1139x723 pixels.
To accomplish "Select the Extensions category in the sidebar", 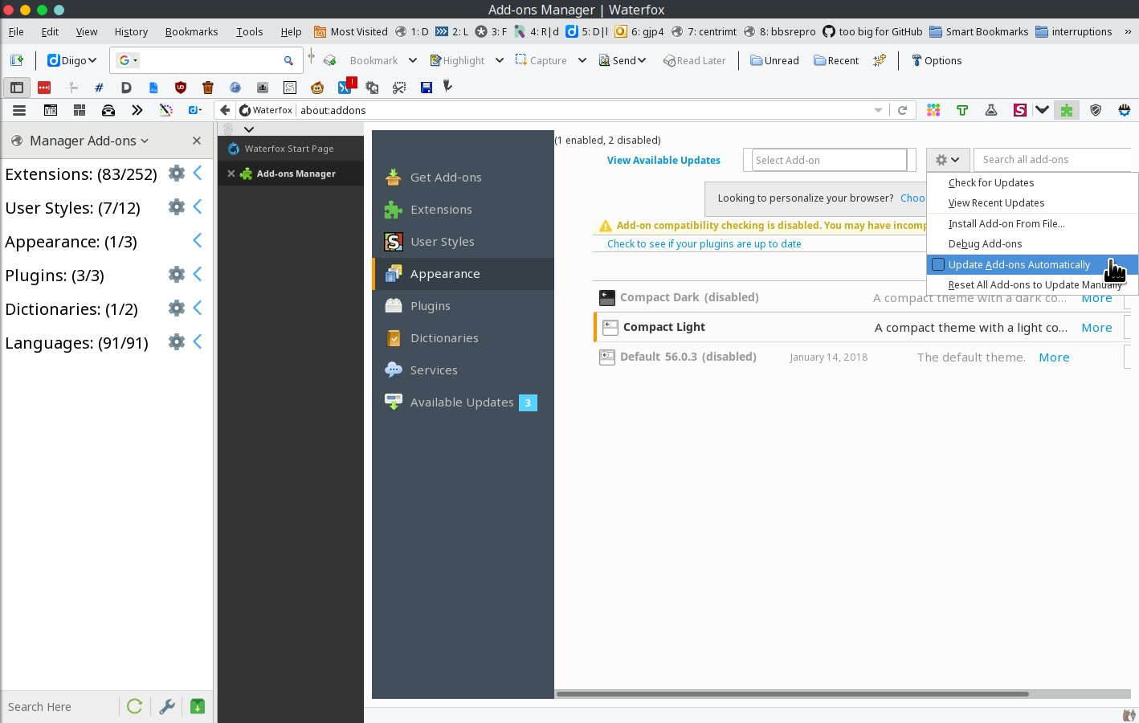I will [x=440, y=209].
